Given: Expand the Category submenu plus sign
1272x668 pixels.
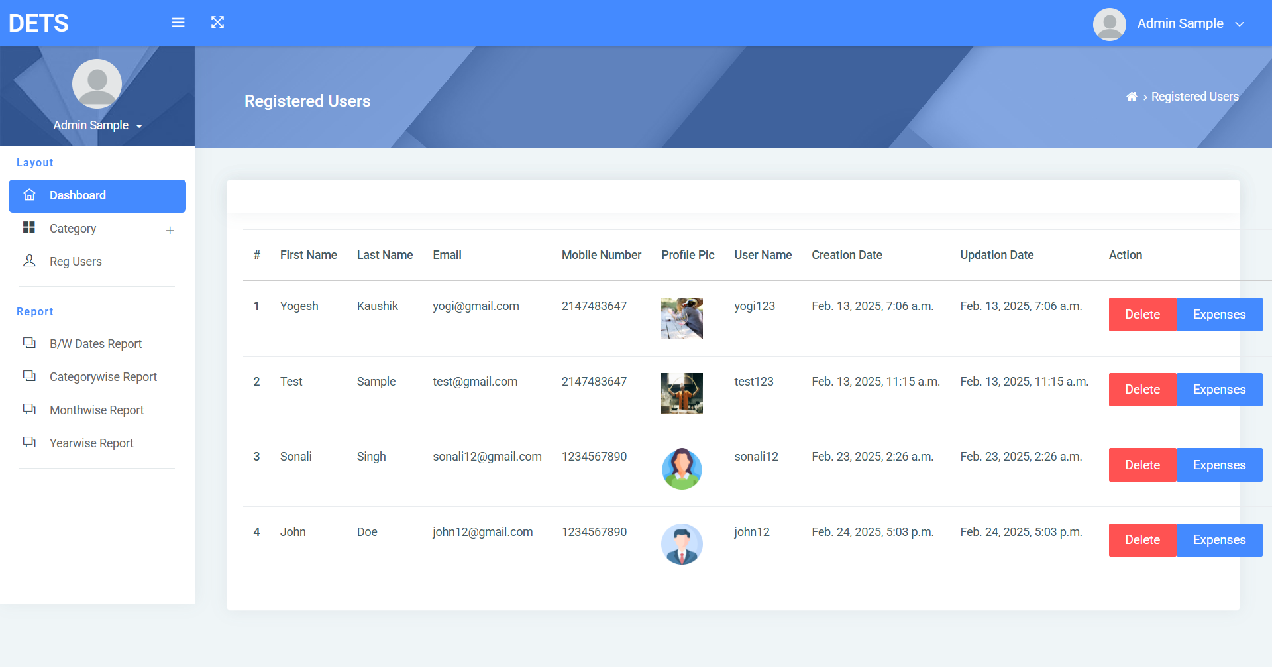Looking at the screenshot, I should click(x=170, y=230).
